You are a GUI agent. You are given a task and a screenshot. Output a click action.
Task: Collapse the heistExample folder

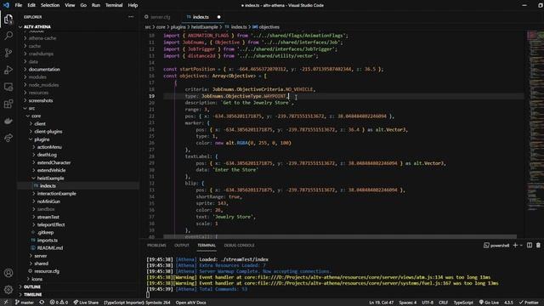pos(51,178)
